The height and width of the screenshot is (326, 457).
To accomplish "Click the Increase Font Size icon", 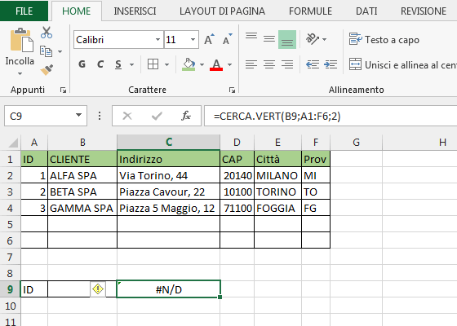I will [209, 39].
